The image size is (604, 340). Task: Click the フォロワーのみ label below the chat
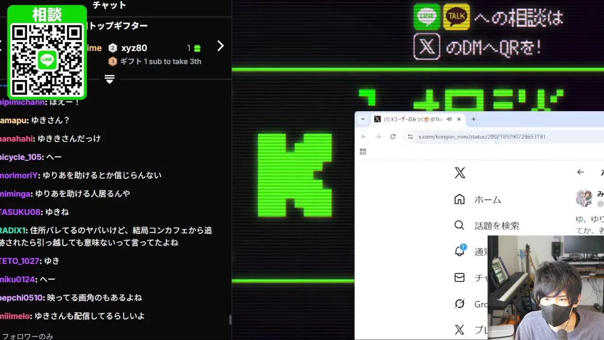(27, 336)
